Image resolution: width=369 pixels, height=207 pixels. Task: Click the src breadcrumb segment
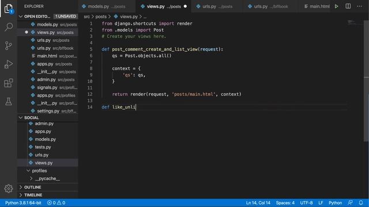point(87,17)
